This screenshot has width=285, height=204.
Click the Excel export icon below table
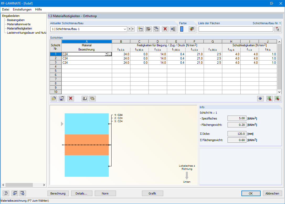[x=269, y=98]
